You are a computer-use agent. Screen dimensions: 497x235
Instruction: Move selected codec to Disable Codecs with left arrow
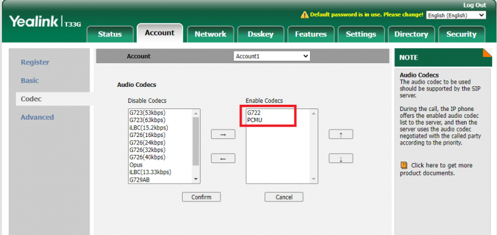[223, 159]
